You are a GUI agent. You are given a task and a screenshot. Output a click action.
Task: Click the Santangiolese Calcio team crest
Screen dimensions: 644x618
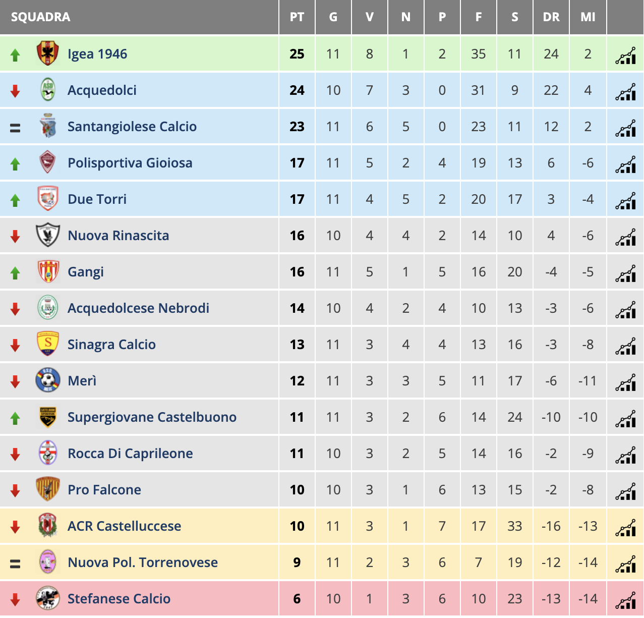click(x=48, y=126)
